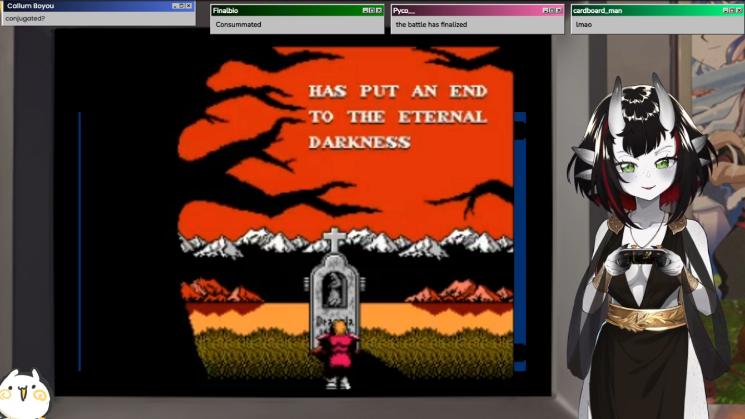Click the chat message "Consummated"
Image resolution: width=745 pixels, height=419 pixels.
coord(239,24)
